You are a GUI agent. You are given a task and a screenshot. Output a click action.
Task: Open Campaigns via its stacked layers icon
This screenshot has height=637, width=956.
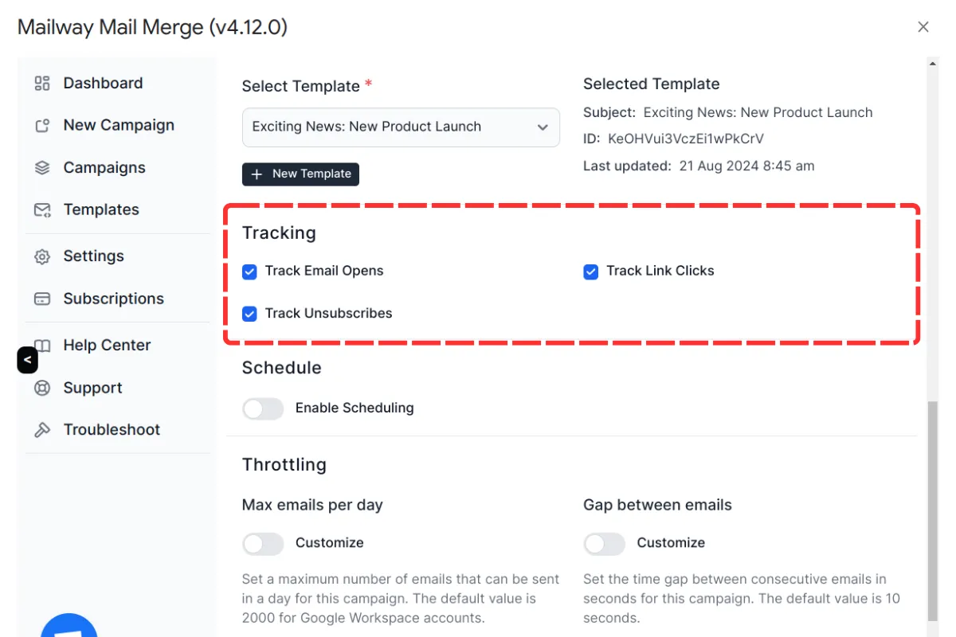coord(42,168)
